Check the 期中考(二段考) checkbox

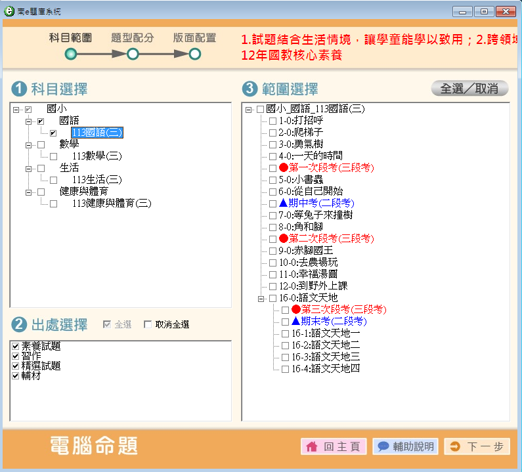coord(272,204)
